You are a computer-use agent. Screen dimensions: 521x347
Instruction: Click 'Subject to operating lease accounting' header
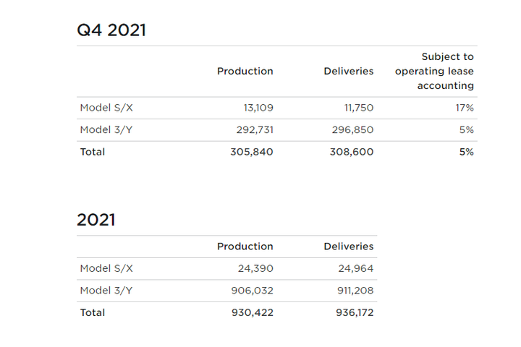tap(434, 71)
